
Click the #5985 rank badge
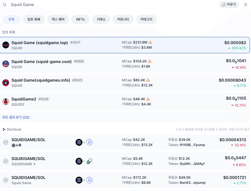(x=79, y=61)
